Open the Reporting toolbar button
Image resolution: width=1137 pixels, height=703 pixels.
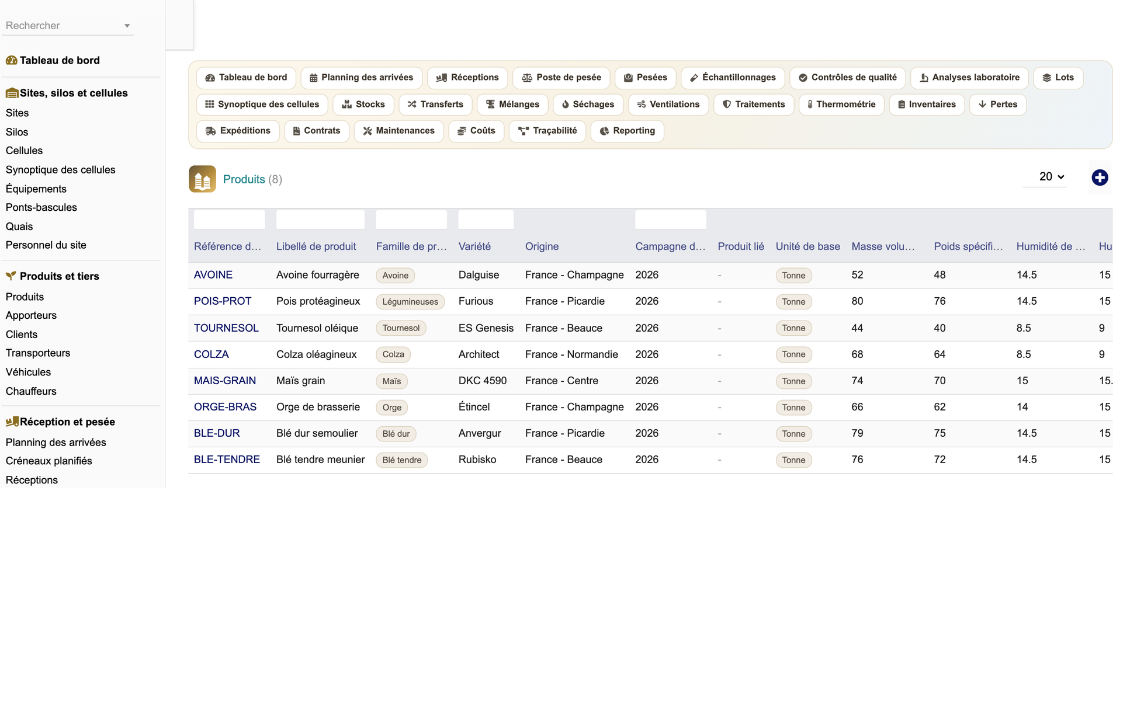point(627,131)
